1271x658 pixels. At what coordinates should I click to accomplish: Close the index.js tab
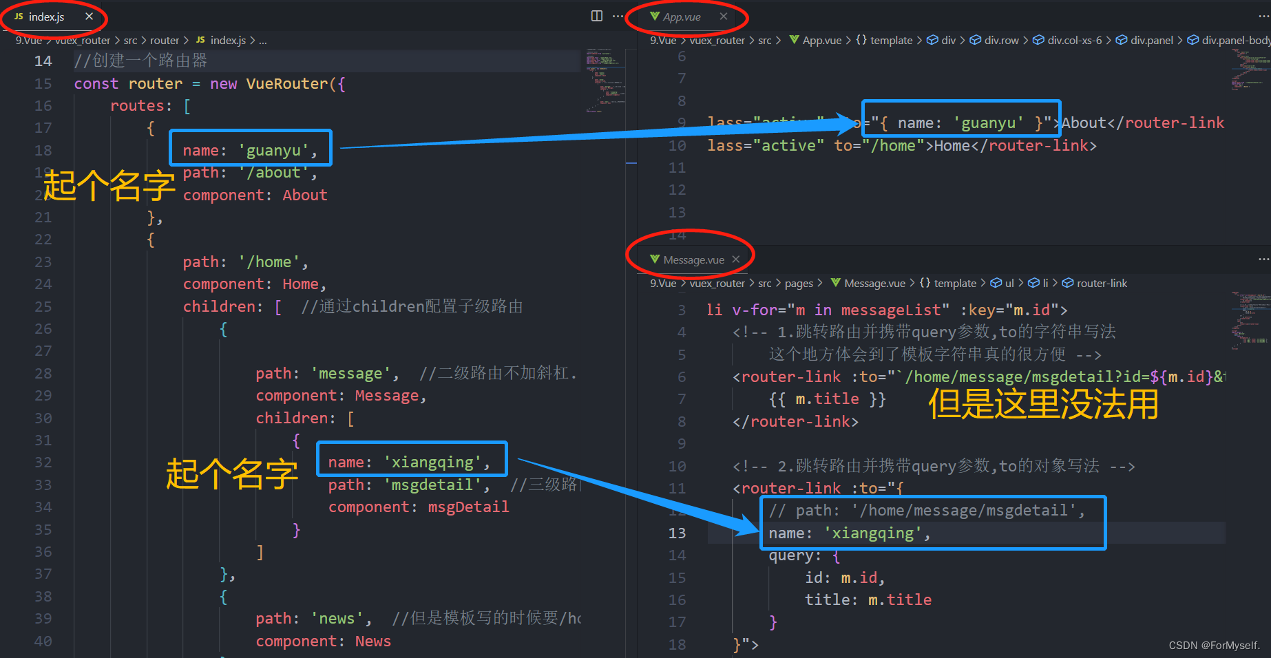[x=89, y=17]
